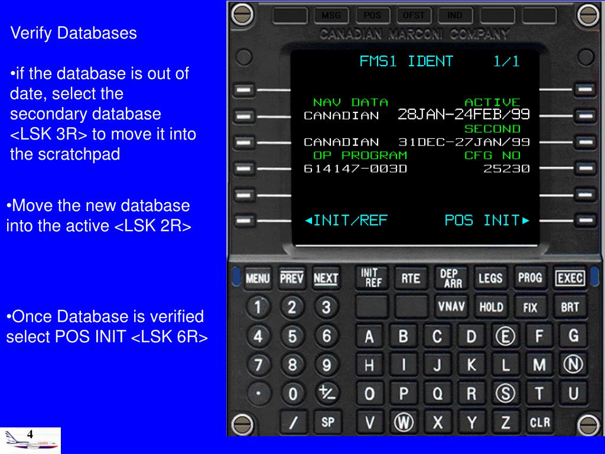Click the NEXT page key
The width and height of the screenshot is (605, 454).
[x=326, y=278]
